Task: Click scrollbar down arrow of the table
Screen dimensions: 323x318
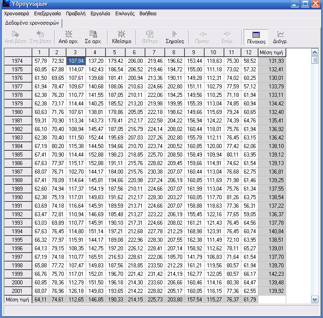Action: tap(315, 300)
